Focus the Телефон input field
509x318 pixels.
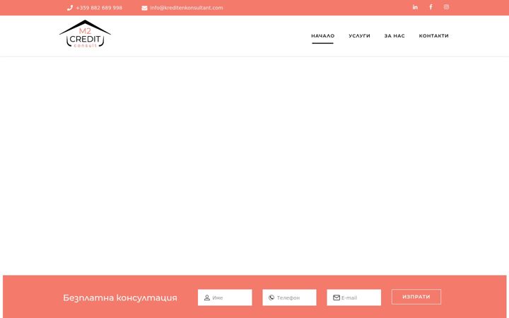[290, 298]
